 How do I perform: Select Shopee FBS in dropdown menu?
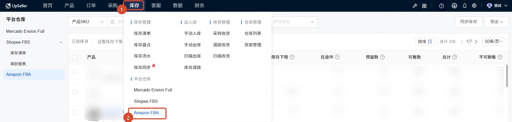pyautogui.click(x=146, y=101)
